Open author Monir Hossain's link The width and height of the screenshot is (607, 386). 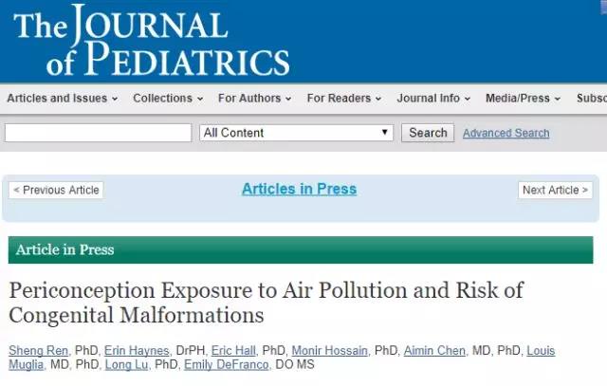[329, 350]
